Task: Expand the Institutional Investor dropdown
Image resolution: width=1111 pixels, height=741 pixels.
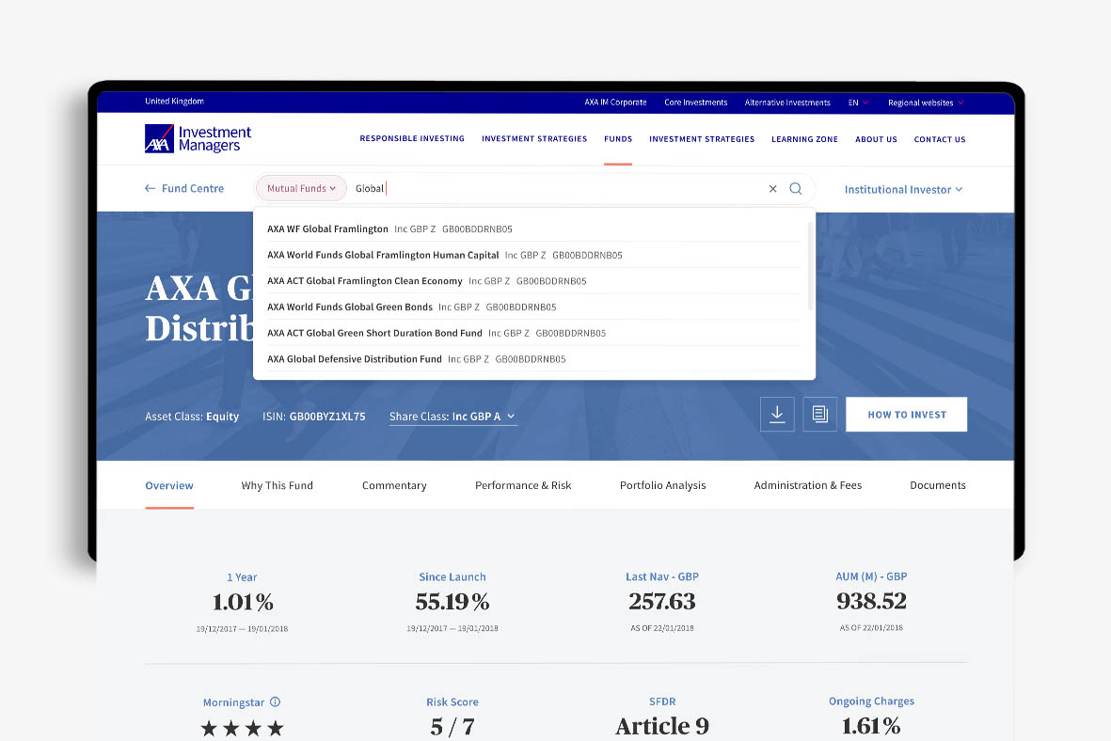Action: (x=903, y=189)
